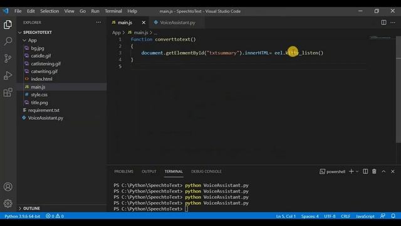Open Run and Debug view
This screenshot has height=226, width=401.
(8, 75)
